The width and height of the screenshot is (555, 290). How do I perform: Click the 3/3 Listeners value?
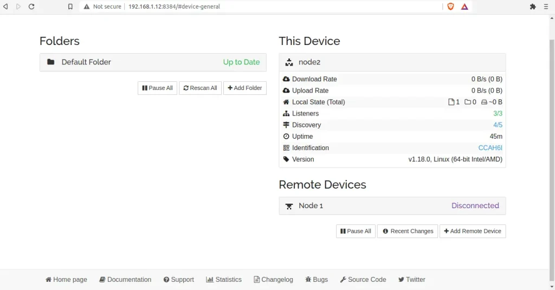[498, 113]
